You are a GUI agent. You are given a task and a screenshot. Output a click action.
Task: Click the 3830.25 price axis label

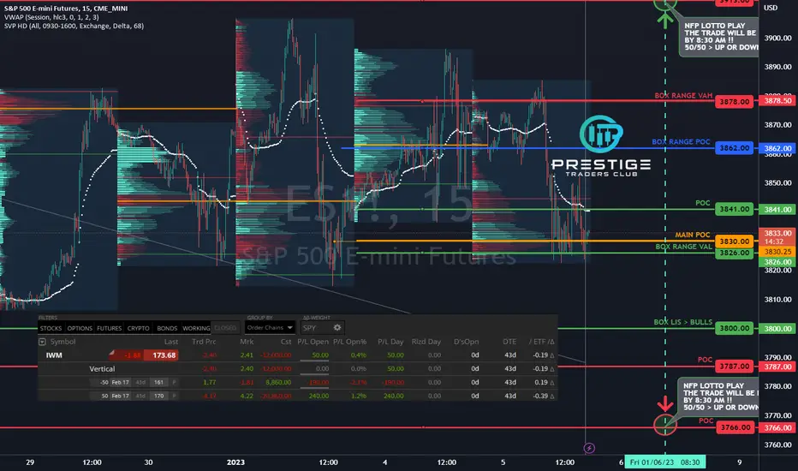pyautogui.click(x=777, y=252)
